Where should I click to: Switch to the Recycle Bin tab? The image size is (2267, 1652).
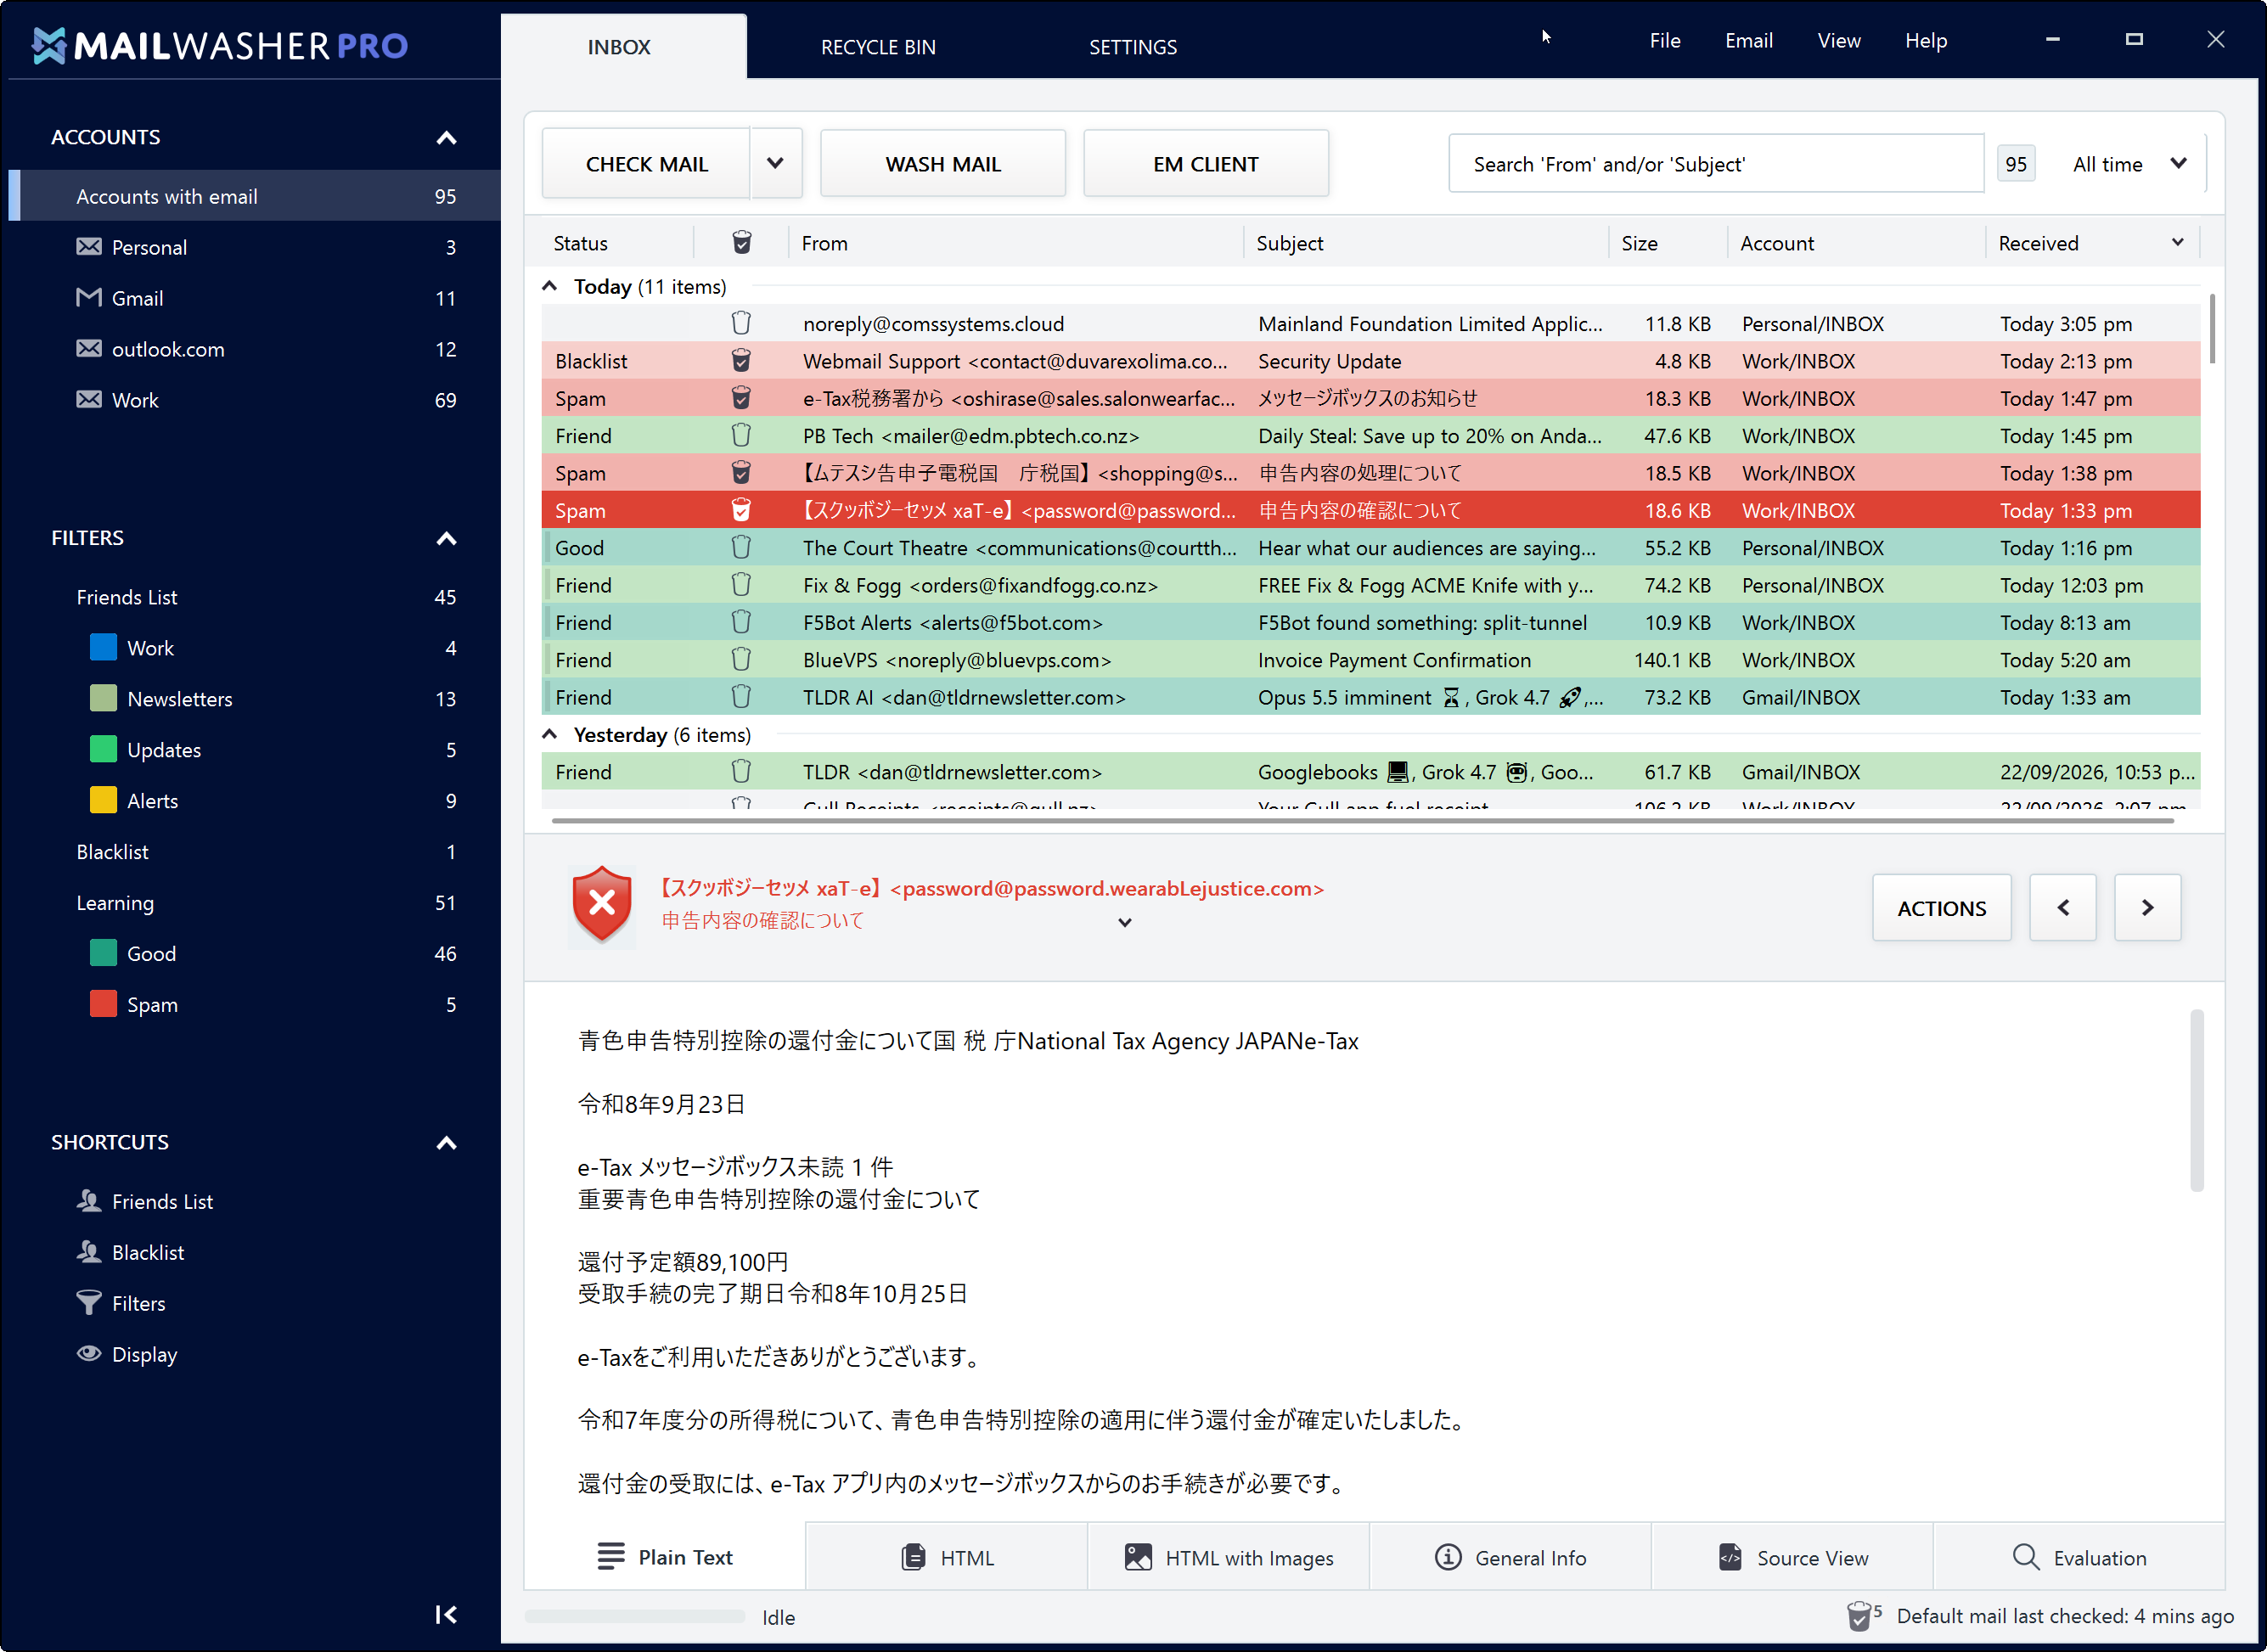point(878,47)
